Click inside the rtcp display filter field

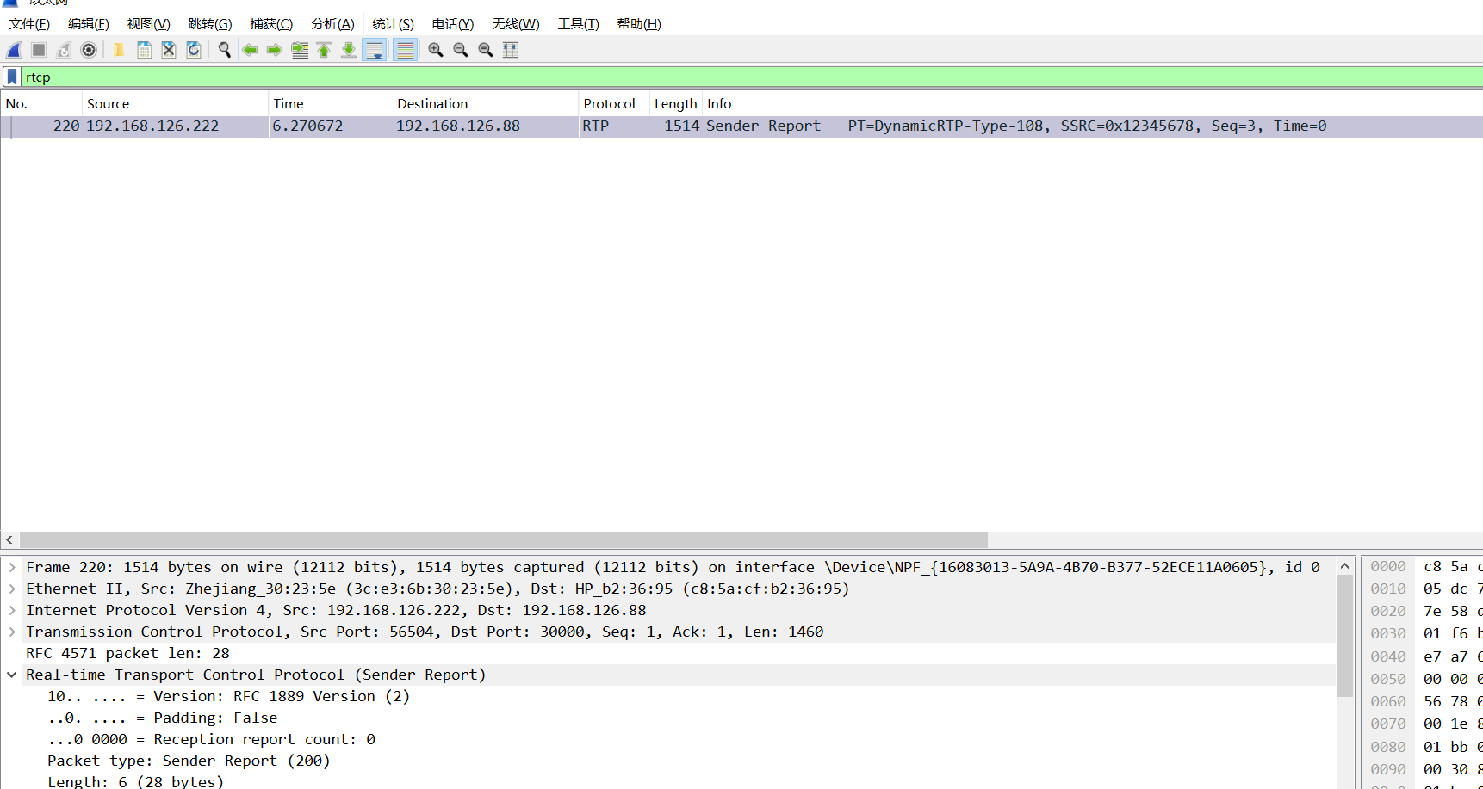[x=258, y=77]
